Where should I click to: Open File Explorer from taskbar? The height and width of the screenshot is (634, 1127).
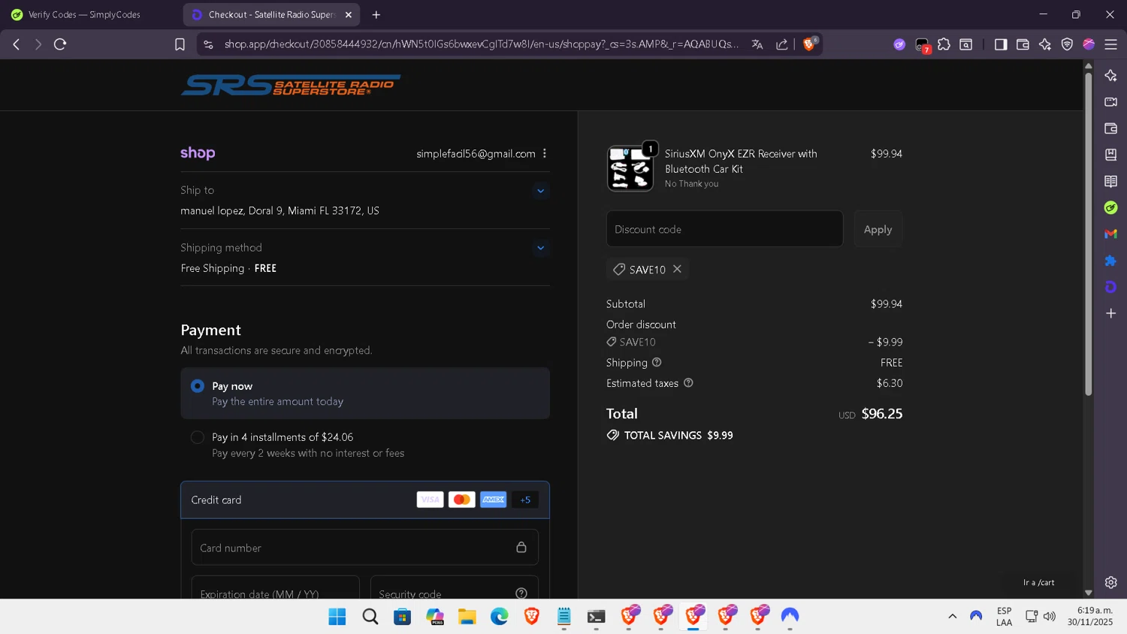[467, 617]
